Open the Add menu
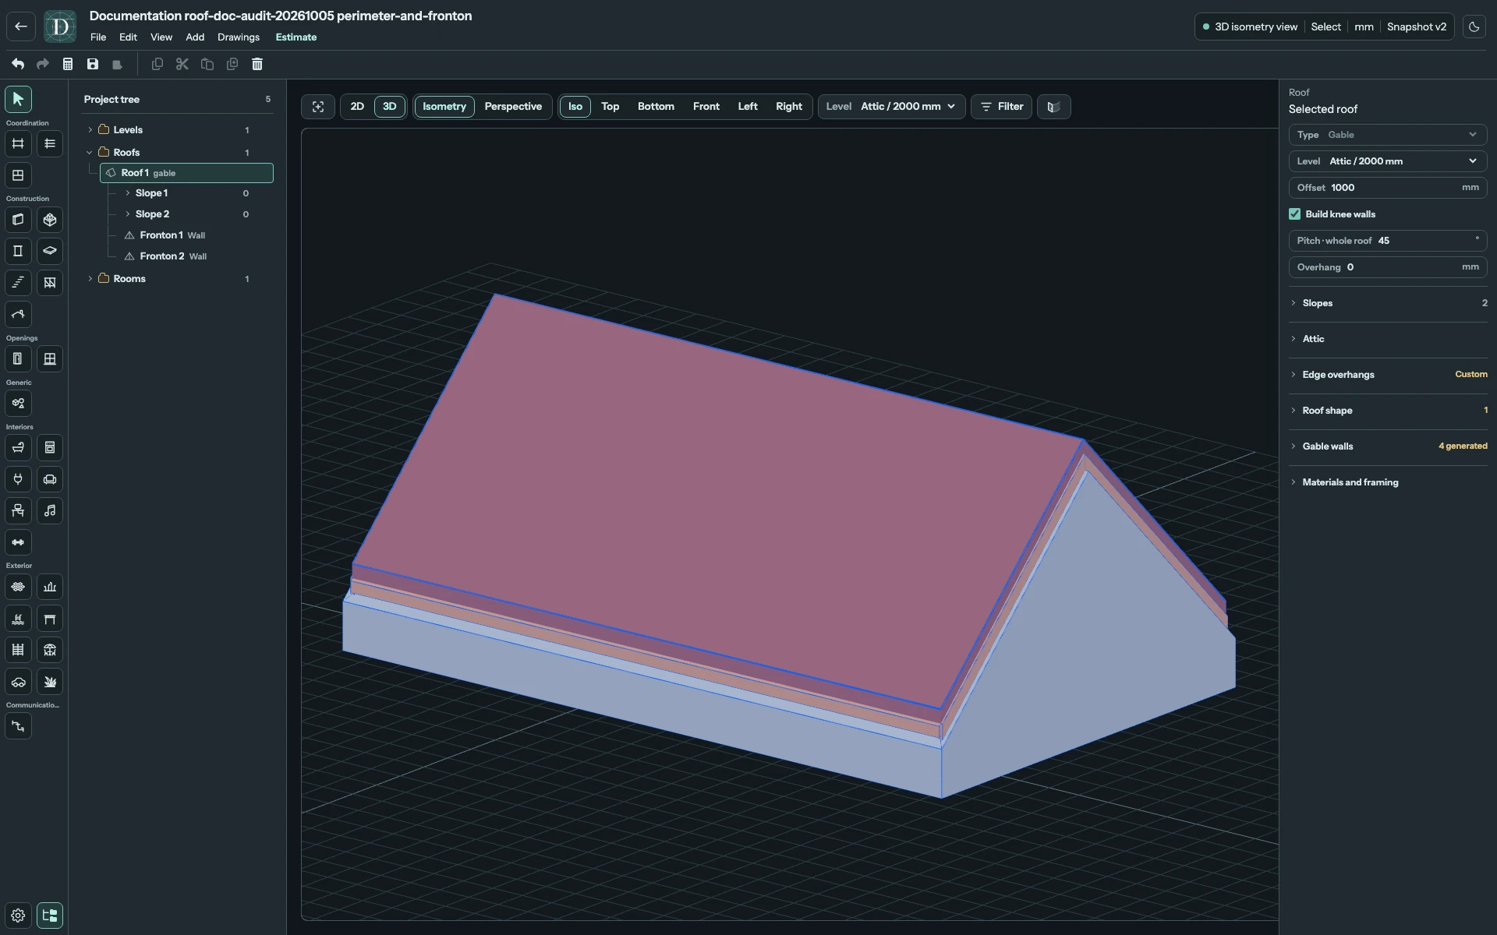The width and height of the screenshot is (1497, 935). (x=195, y=37)
